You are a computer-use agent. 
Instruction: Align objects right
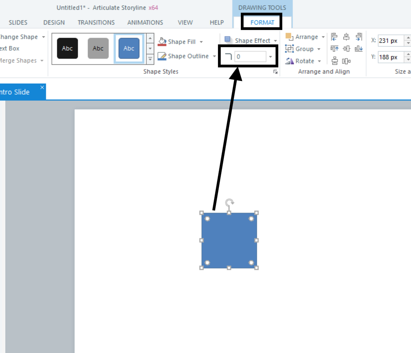click(x=359, y=37)
